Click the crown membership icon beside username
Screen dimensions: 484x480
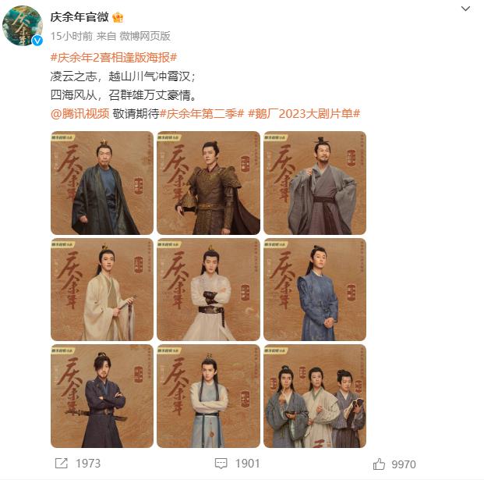118,17
